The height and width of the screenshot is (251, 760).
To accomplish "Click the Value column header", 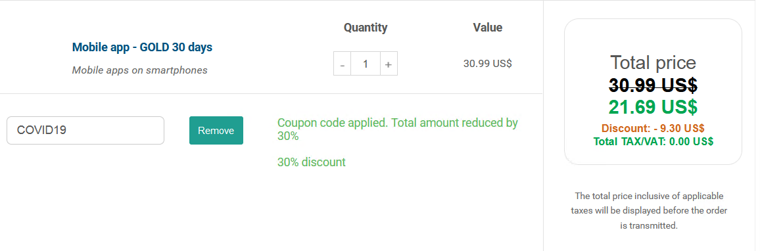I will [488, 28].
